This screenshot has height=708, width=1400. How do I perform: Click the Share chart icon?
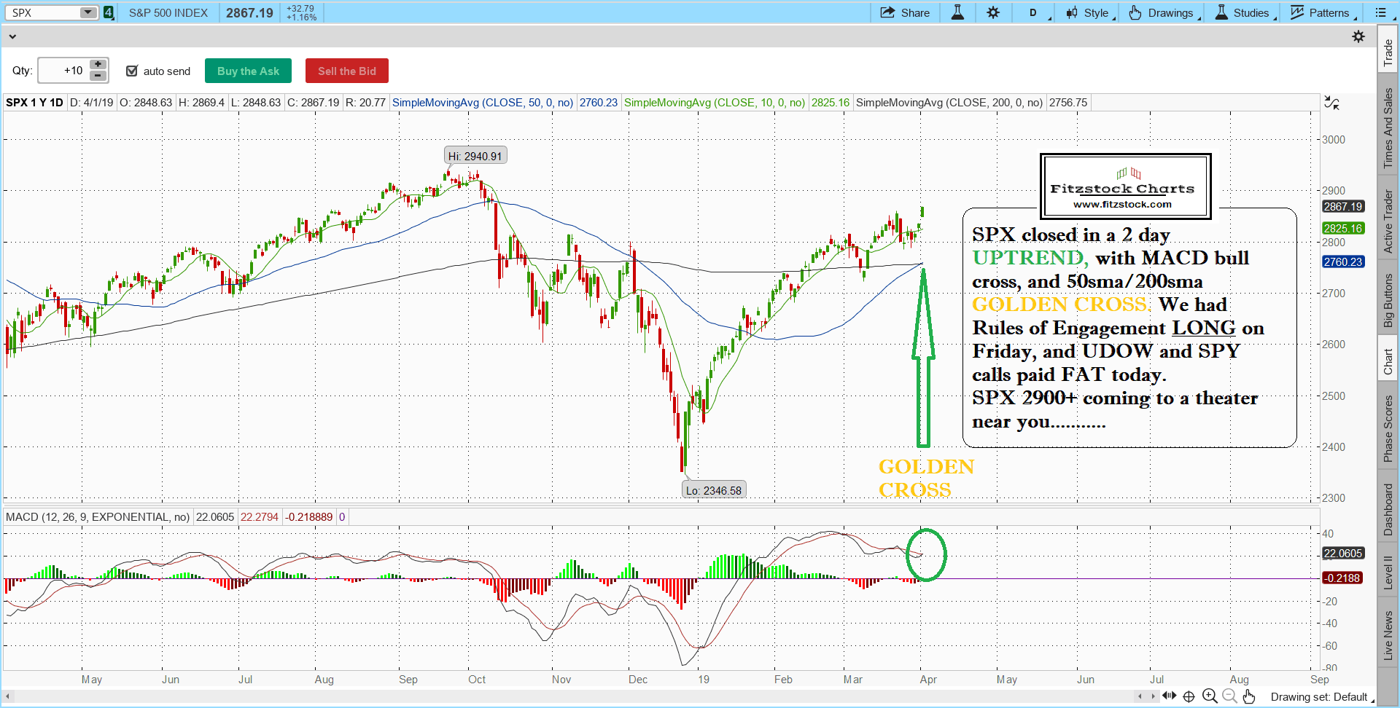(x=904, y=12)
